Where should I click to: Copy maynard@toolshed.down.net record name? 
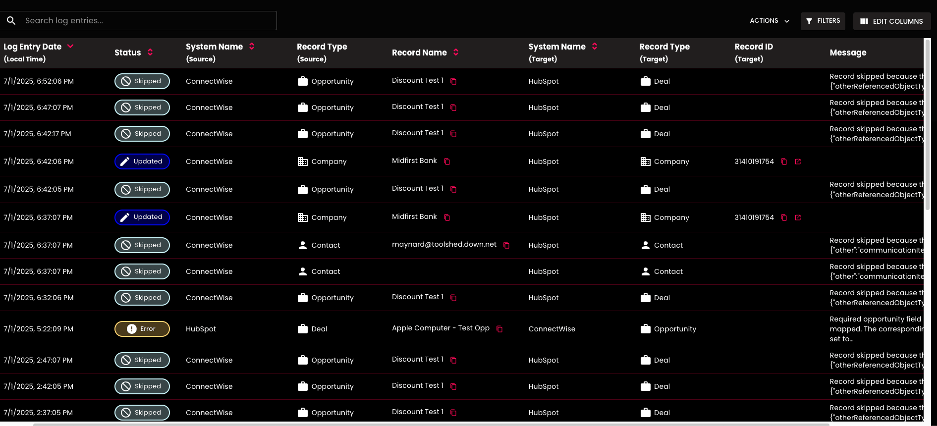pyautogui.click(x=506, y=245)
